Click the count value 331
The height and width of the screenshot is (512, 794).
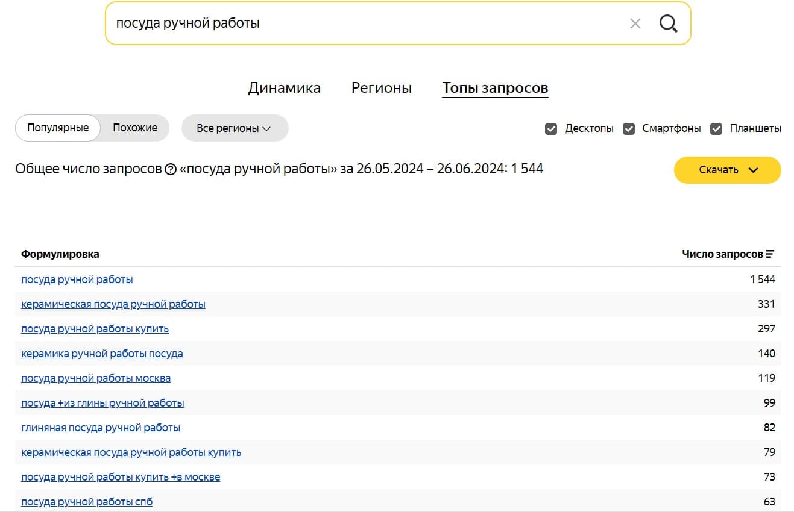(x=766, y=304)
